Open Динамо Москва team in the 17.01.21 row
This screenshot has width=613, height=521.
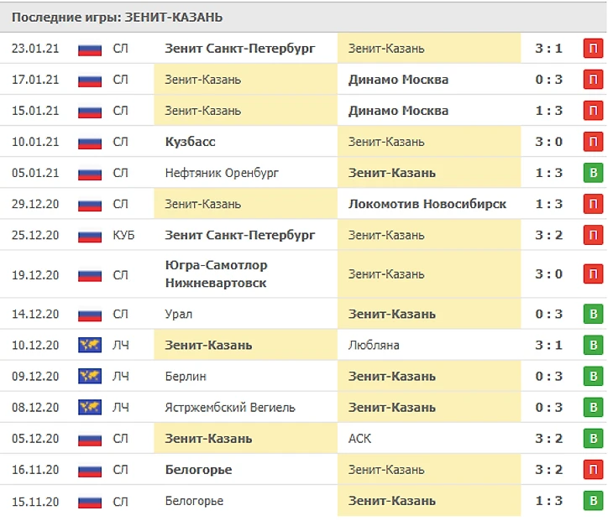398,80
